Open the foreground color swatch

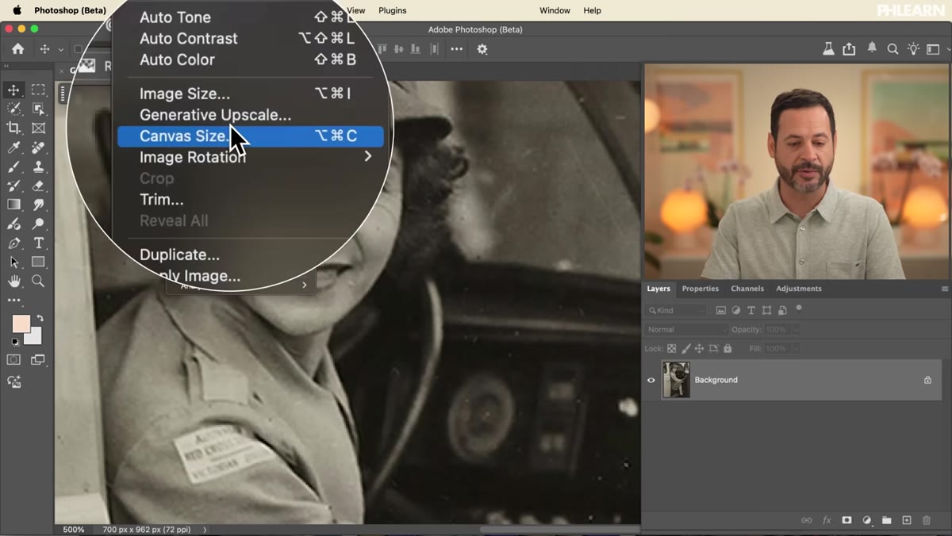tap(21, 324)
